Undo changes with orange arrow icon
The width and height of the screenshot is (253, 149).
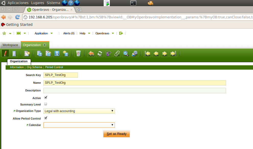point(91,54)
